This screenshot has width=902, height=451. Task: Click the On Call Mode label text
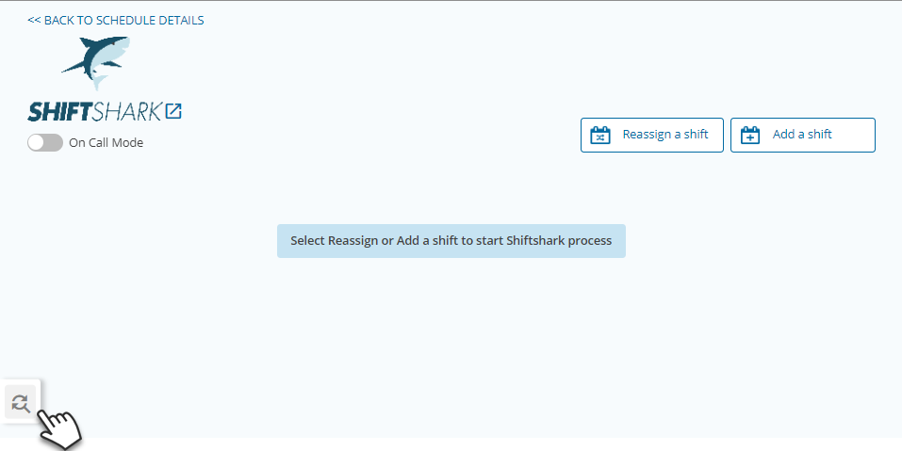106,143
